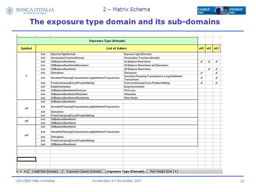The height and width of the screenshot is (192, 256).
Task: Select the OnBalanceSheetItemsFirstLoss cell
Action: (x=87, y=90)
